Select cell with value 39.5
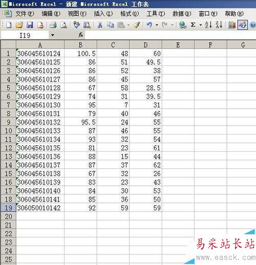 [145, 96]
